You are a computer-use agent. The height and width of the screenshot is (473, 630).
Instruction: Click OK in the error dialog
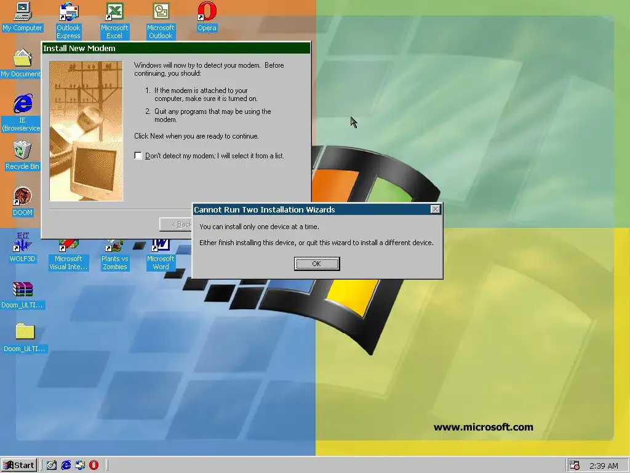click(x=317, y=264)
